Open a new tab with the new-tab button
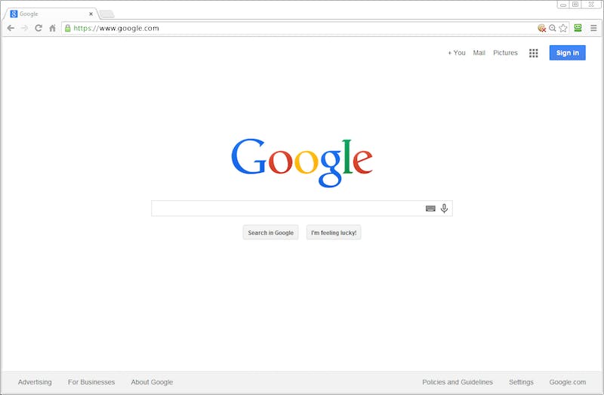The image size is (604, 395). point(106,14)
